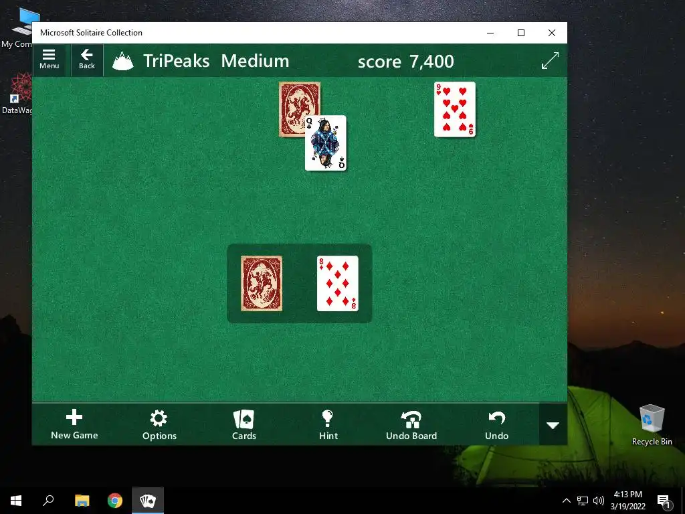This screenshot has width=685, height=514.
Task: Draw a card from the stock pile
Action: coord(262,283)
